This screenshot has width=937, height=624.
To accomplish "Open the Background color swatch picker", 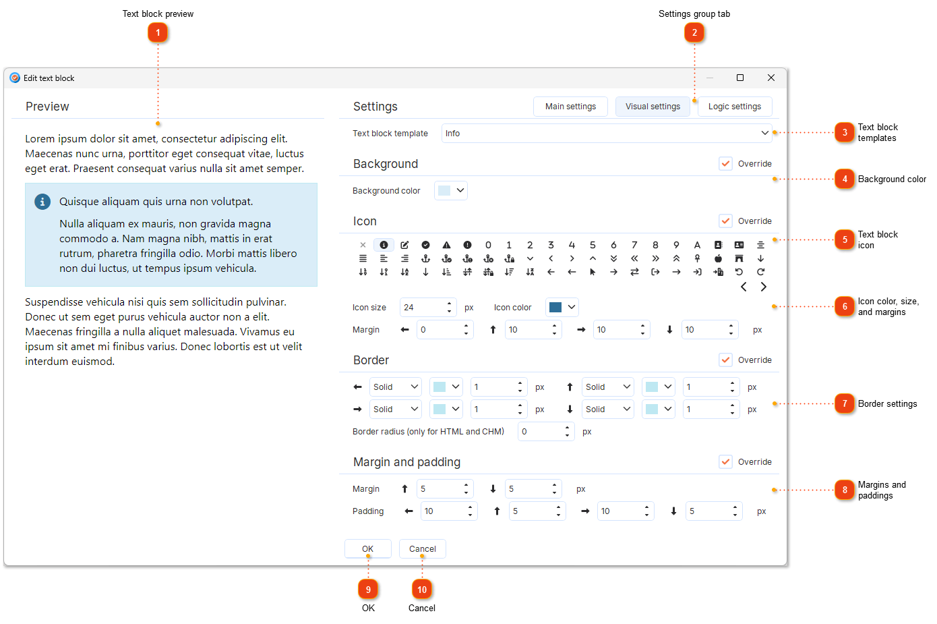I will tap(451, 190).
